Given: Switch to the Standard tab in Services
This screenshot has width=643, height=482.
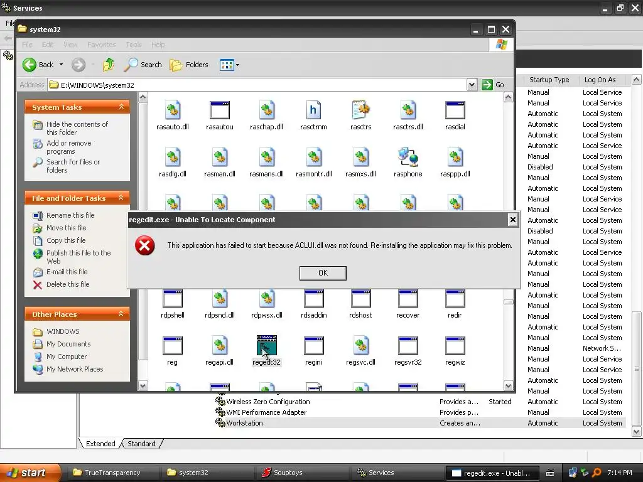Looking at the screenshot, I should point(141,444).
